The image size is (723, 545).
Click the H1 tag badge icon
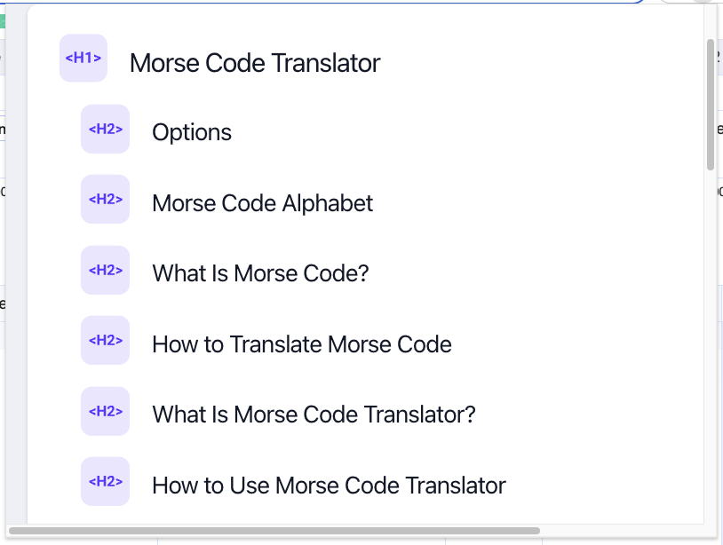pyautogui.click(x=83, y=59)
